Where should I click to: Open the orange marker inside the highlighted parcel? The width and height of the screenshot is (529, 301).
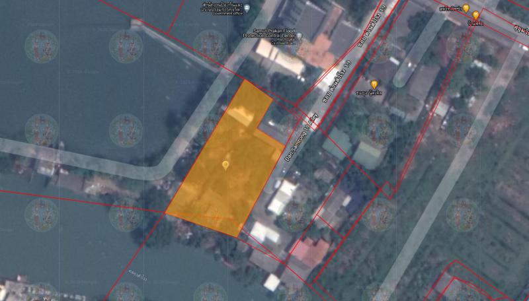[x=225, y=165]
